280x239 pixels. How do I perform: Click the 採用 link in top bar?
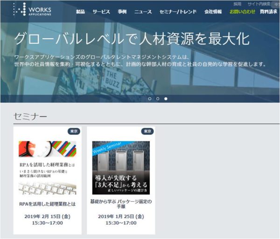coord(238,4)
